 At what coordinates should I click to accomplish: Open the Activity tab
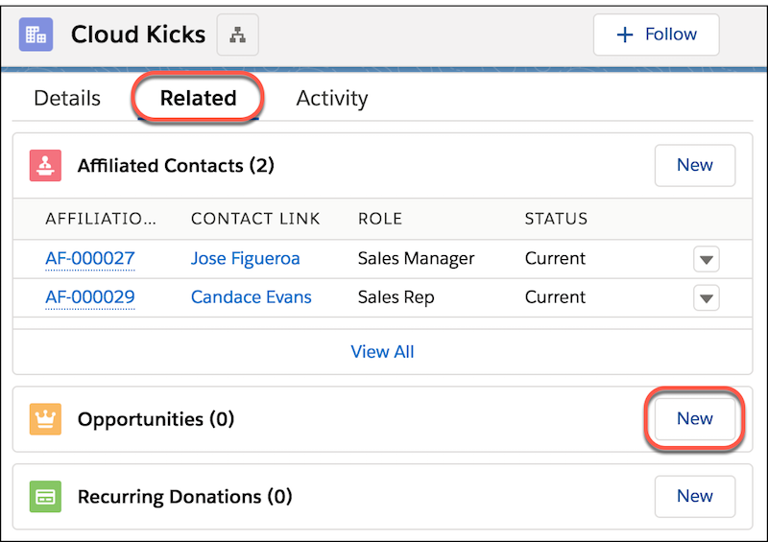(x=332, y=99)
